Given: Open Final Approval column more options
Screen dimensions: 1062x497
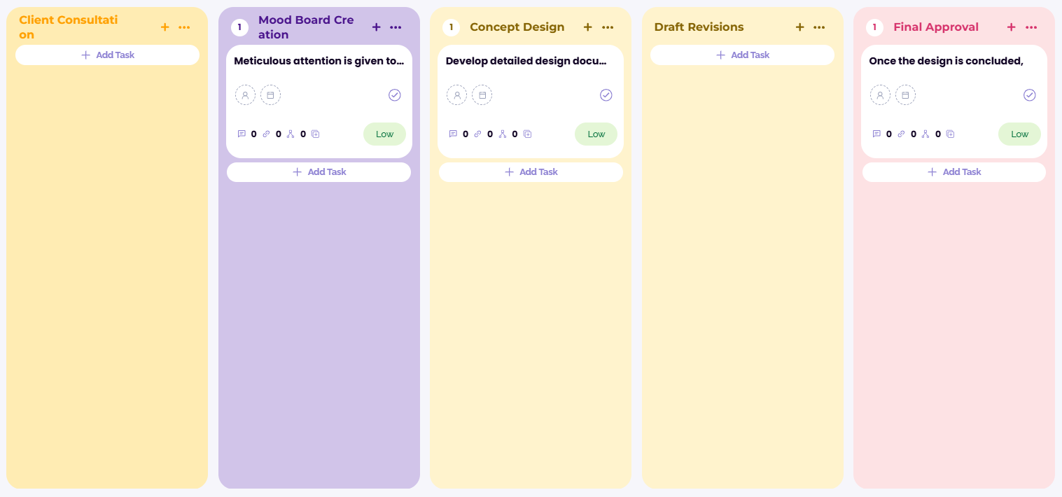Looking at the screenshot, I should [x=1031, y=27].
